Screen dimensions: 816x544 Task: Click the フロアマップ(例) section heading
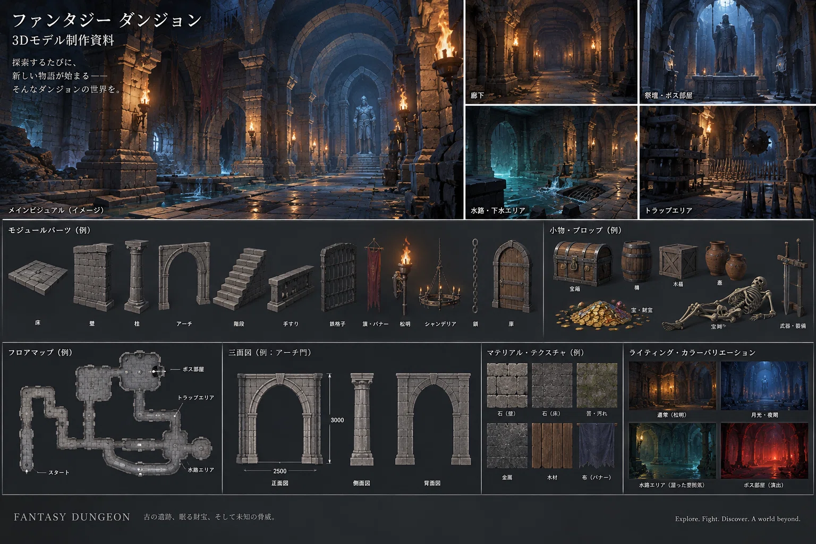pos(40,352)
